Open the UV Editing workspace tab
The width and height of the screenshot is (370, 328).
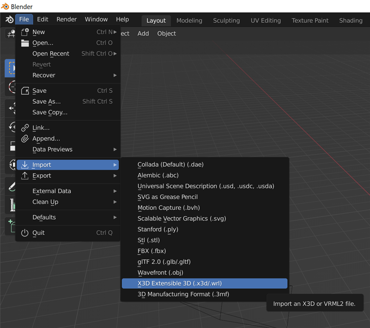265,20
